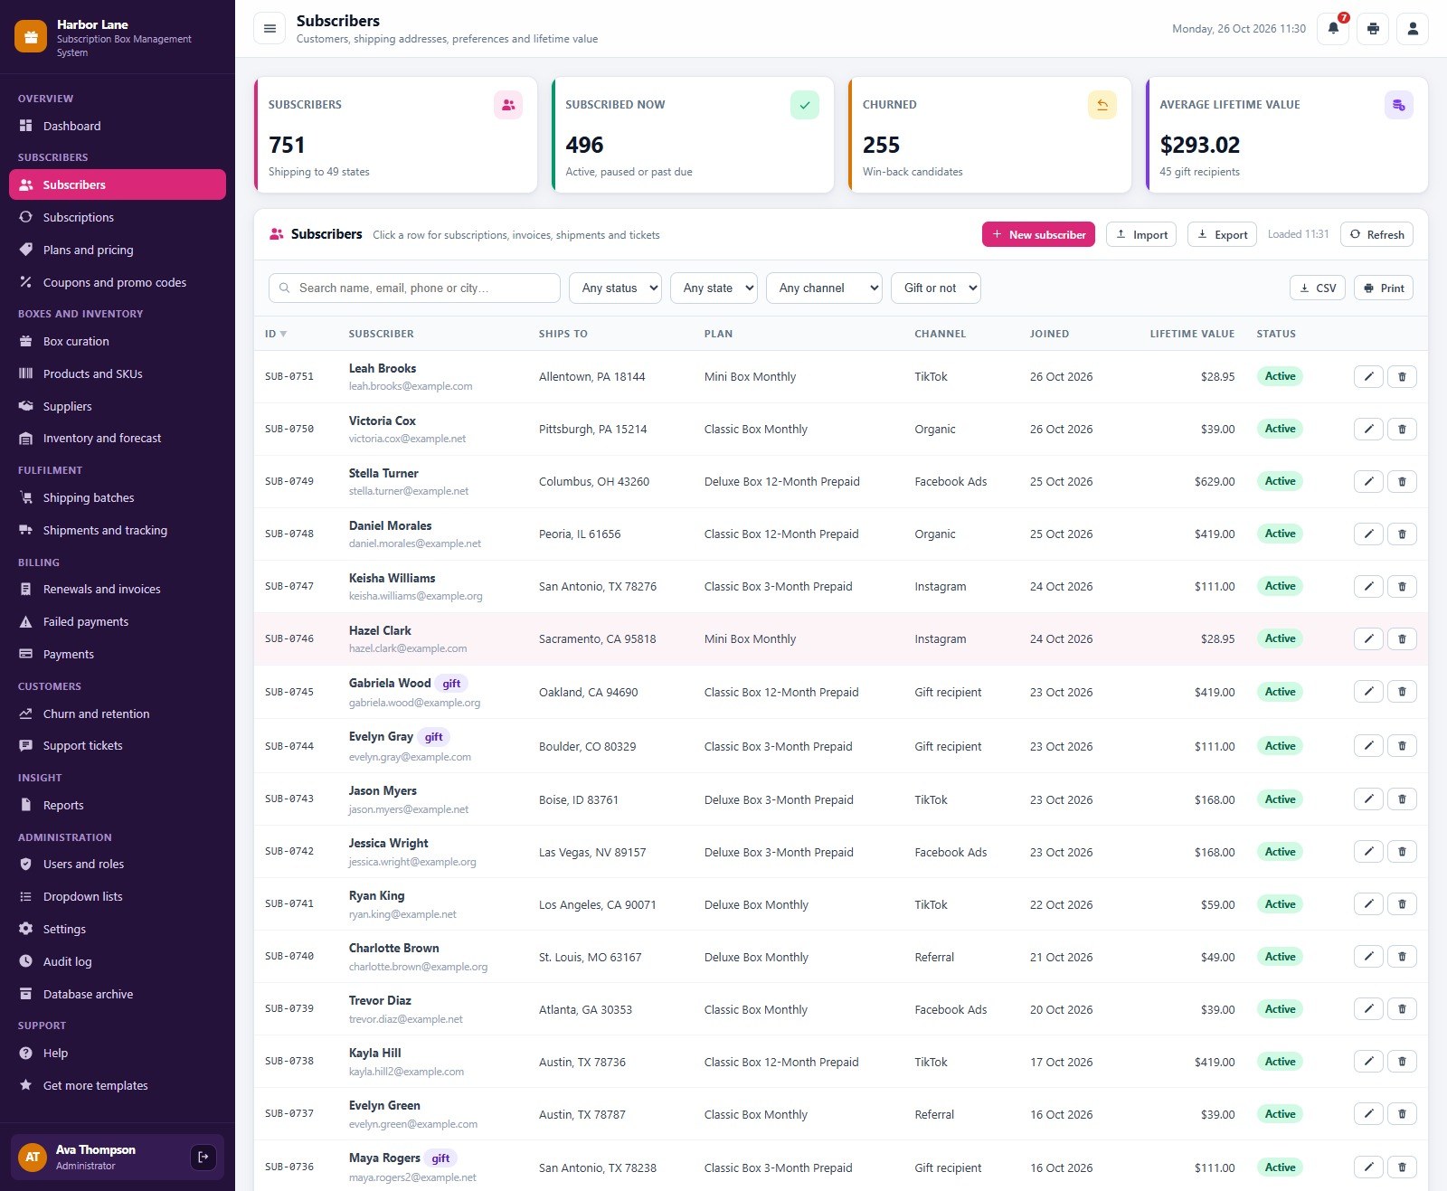Edit subscriber Leah Brooks with pencil icon
Viewport: 1447px width, 1191px height.
coord(1368,376)
